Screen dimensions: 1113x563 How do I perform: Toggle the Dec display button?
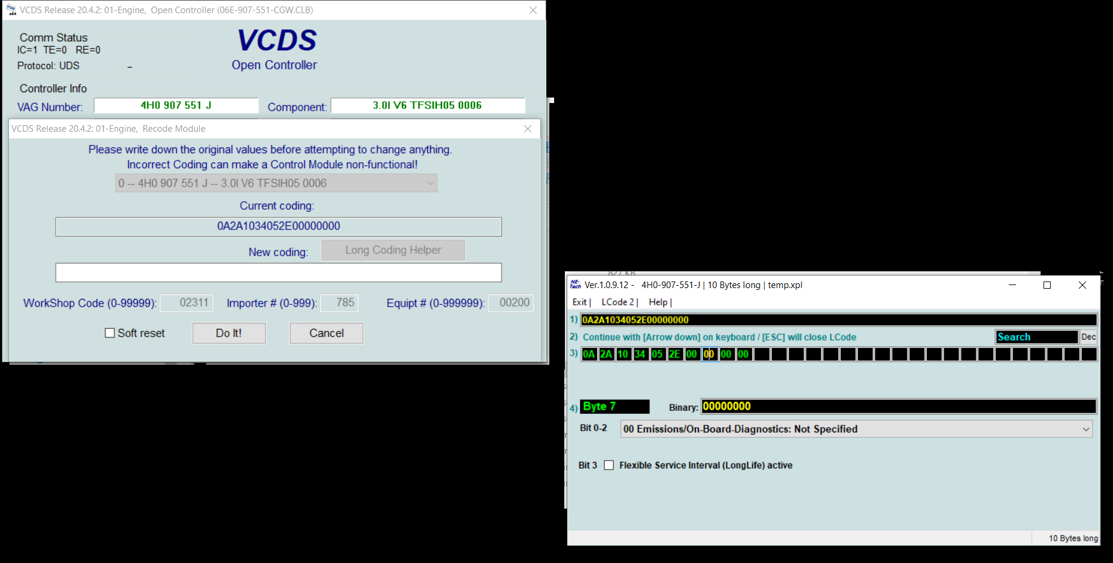pyautogui.click(x=1088, y=337)
